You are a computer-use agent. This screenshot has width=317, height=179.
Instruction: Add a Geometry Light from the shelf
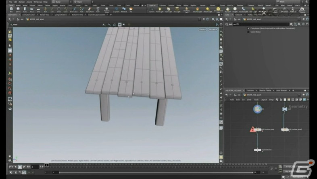(187, 10)
